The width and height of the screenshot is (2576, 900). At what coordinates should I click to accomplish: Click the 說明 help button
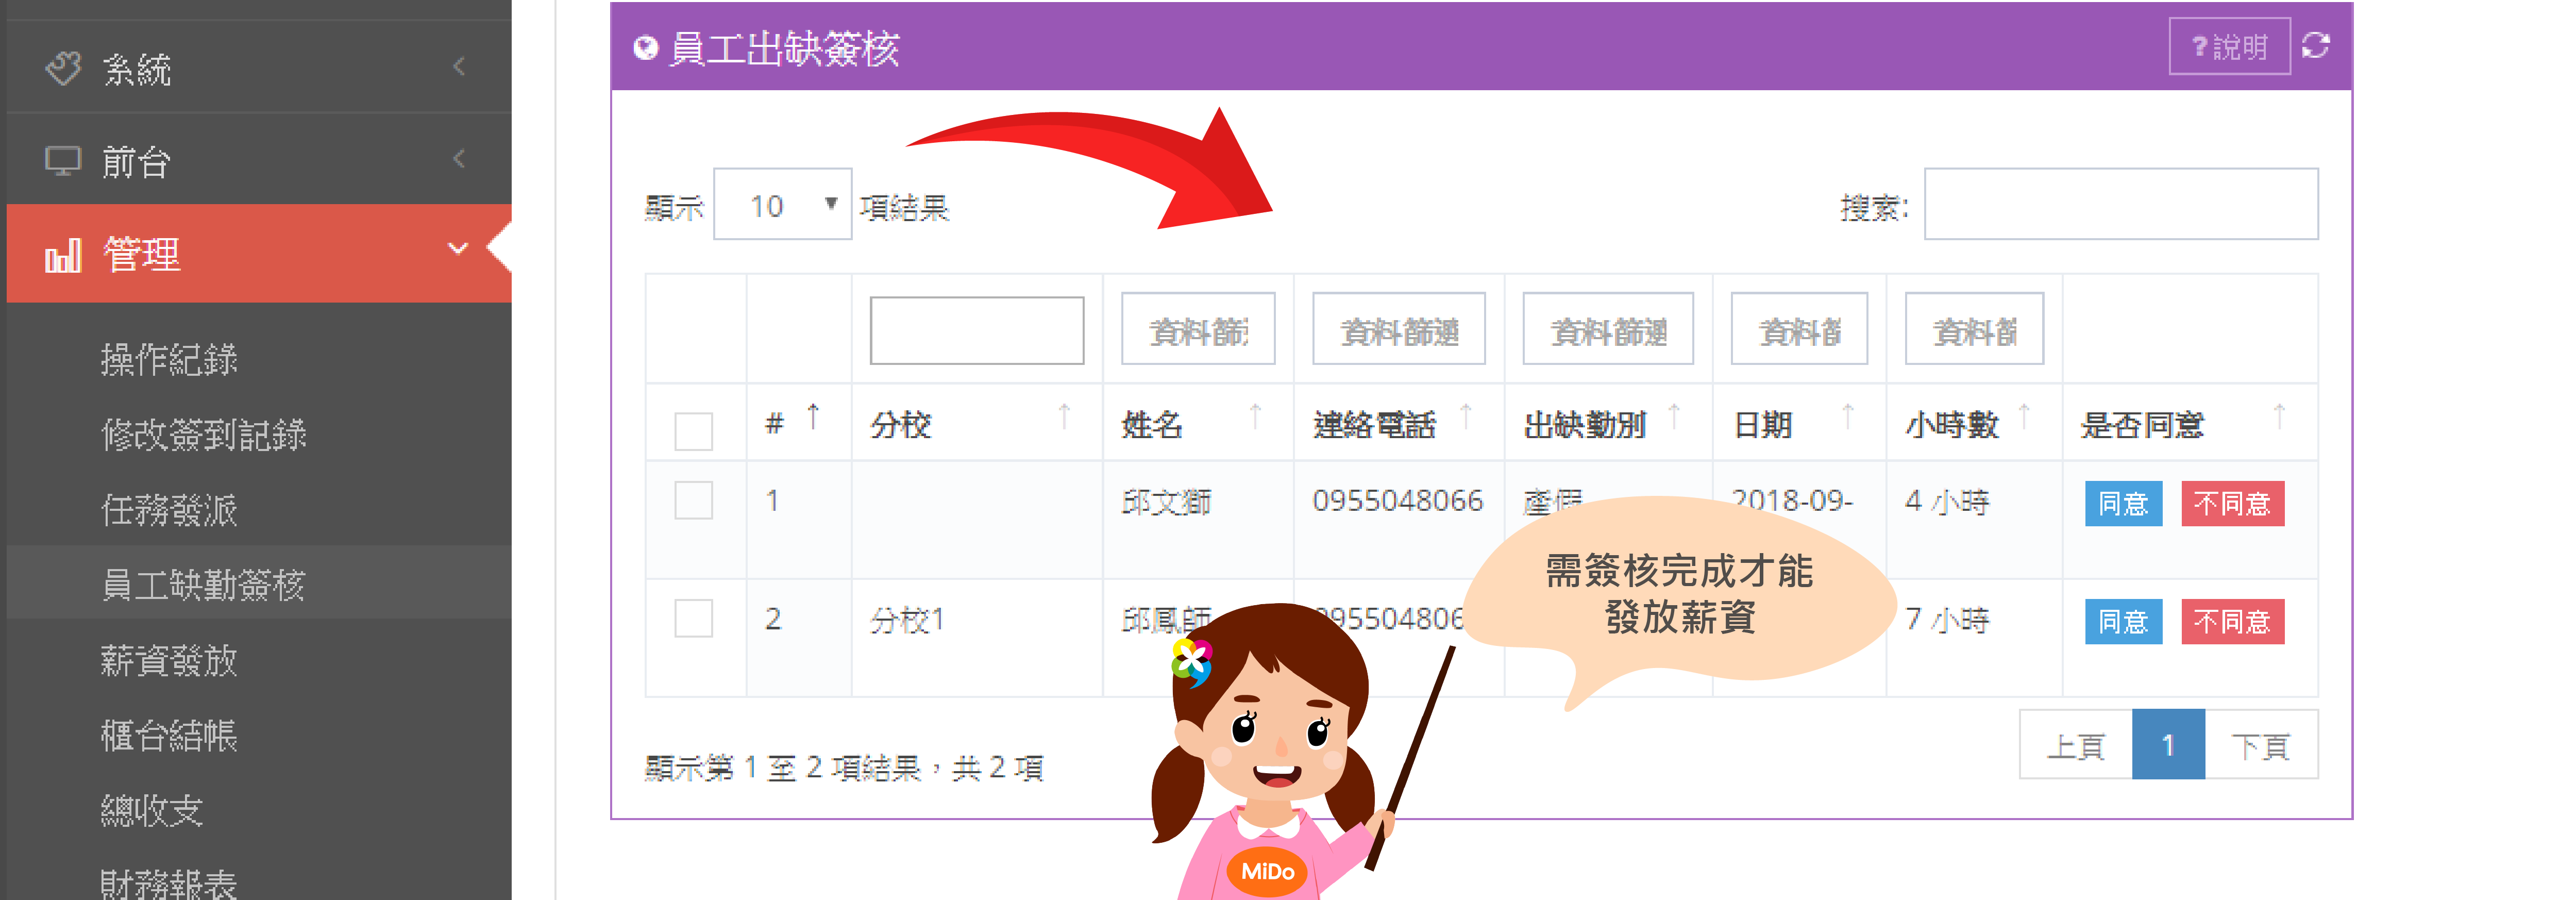2229,46
